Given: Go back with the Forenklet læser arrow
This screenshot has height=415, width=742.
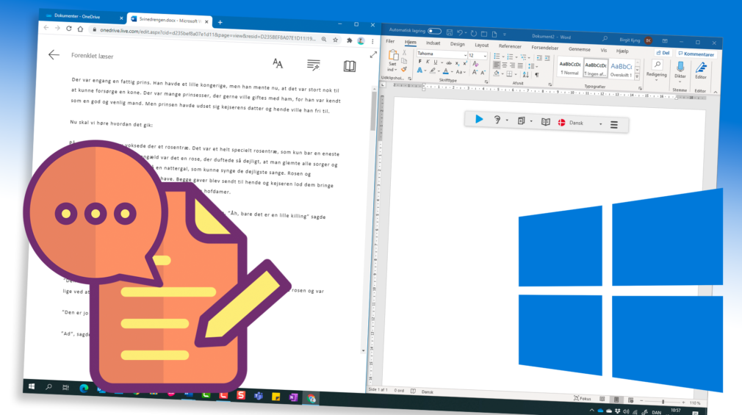Looking at the screenshot, I should 54,55.
